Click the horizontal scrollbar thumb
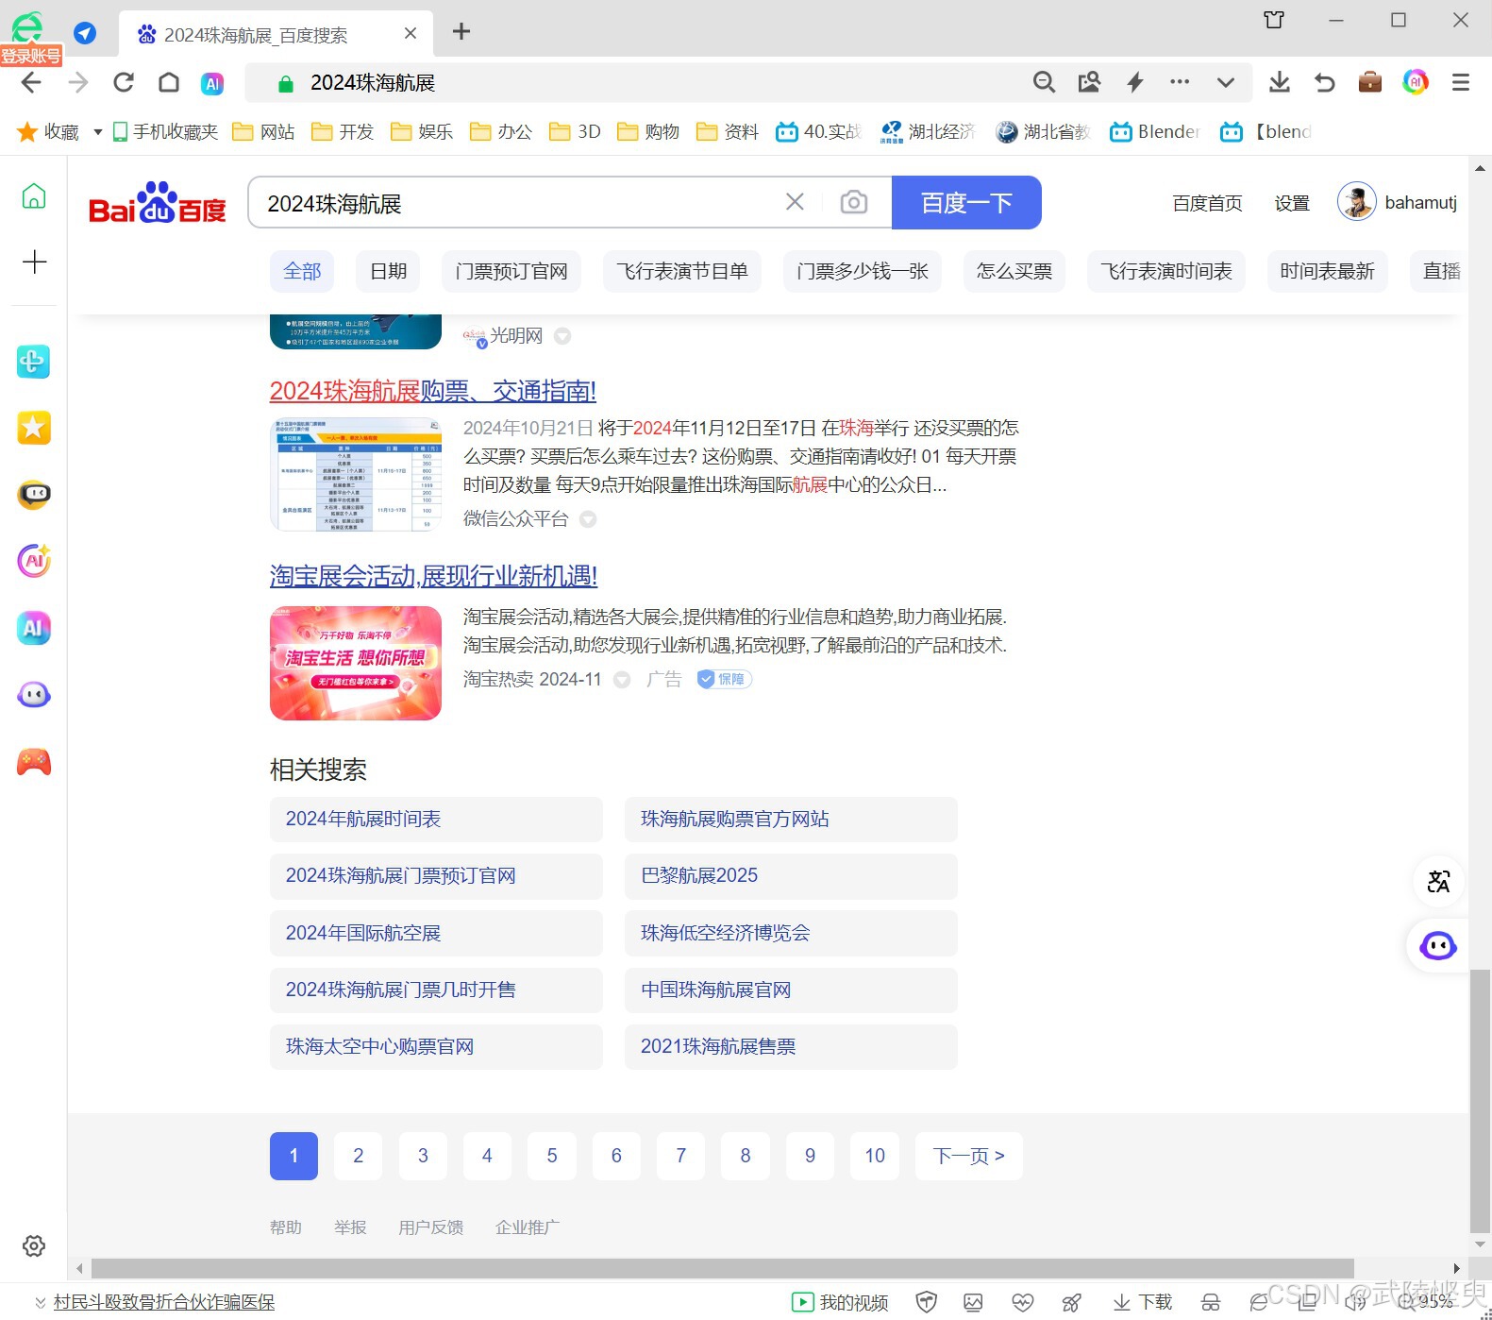This screenshot has width=1492, height=1320. (723, 1268)
